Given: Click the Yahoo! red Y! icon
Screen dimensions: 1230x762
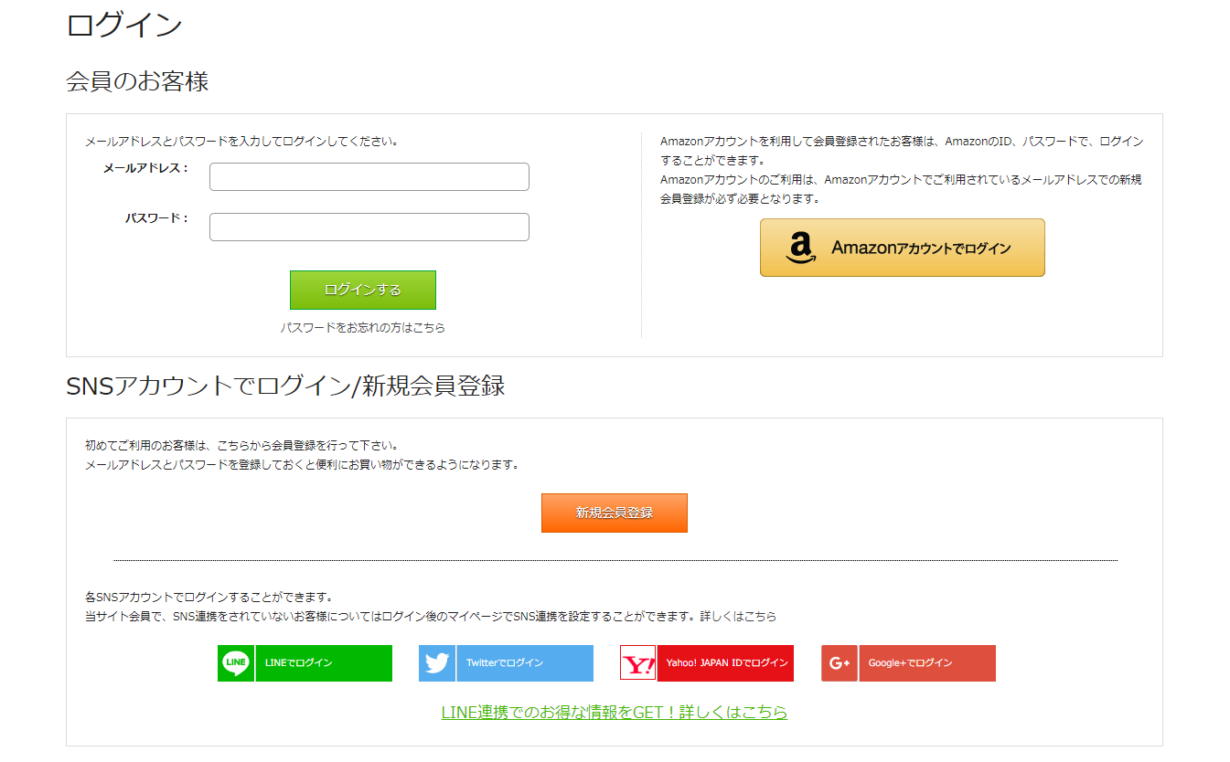Looking at the screenshot, I should click(x=638, y=663).
